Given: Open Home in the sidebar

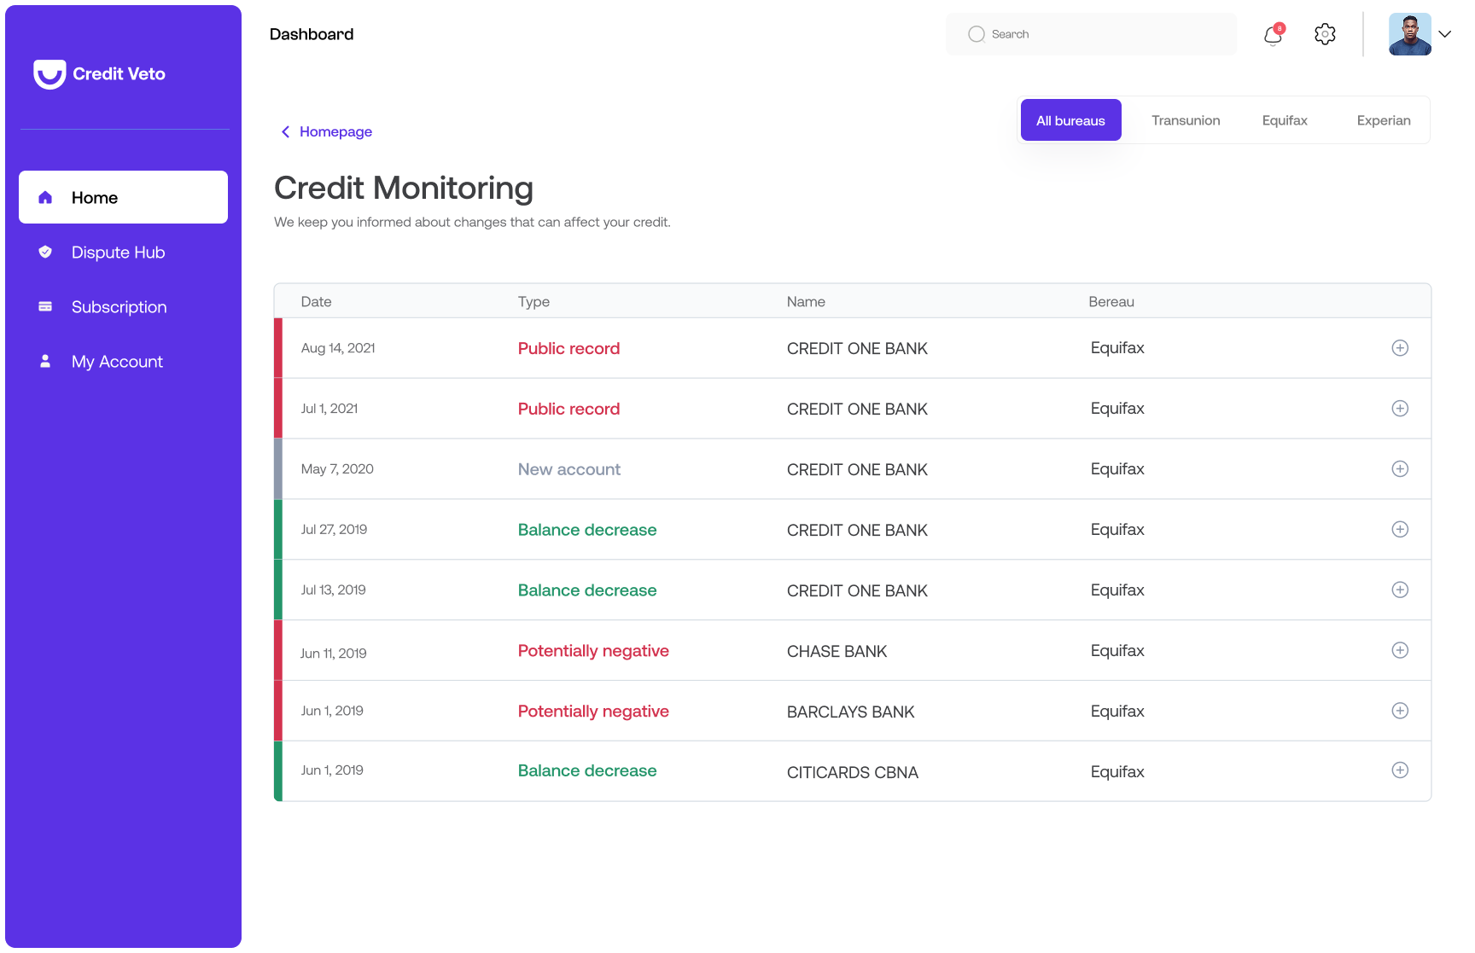Looking at the screenshot, I should pyautogui.click(x=123, y=197).
